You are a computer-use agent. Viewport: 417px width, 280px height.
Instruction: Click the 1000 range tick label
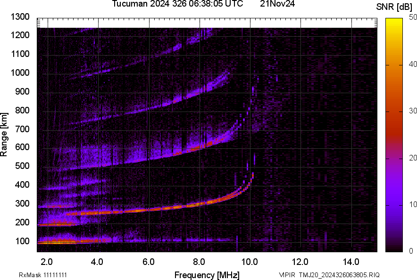point(20,73)
